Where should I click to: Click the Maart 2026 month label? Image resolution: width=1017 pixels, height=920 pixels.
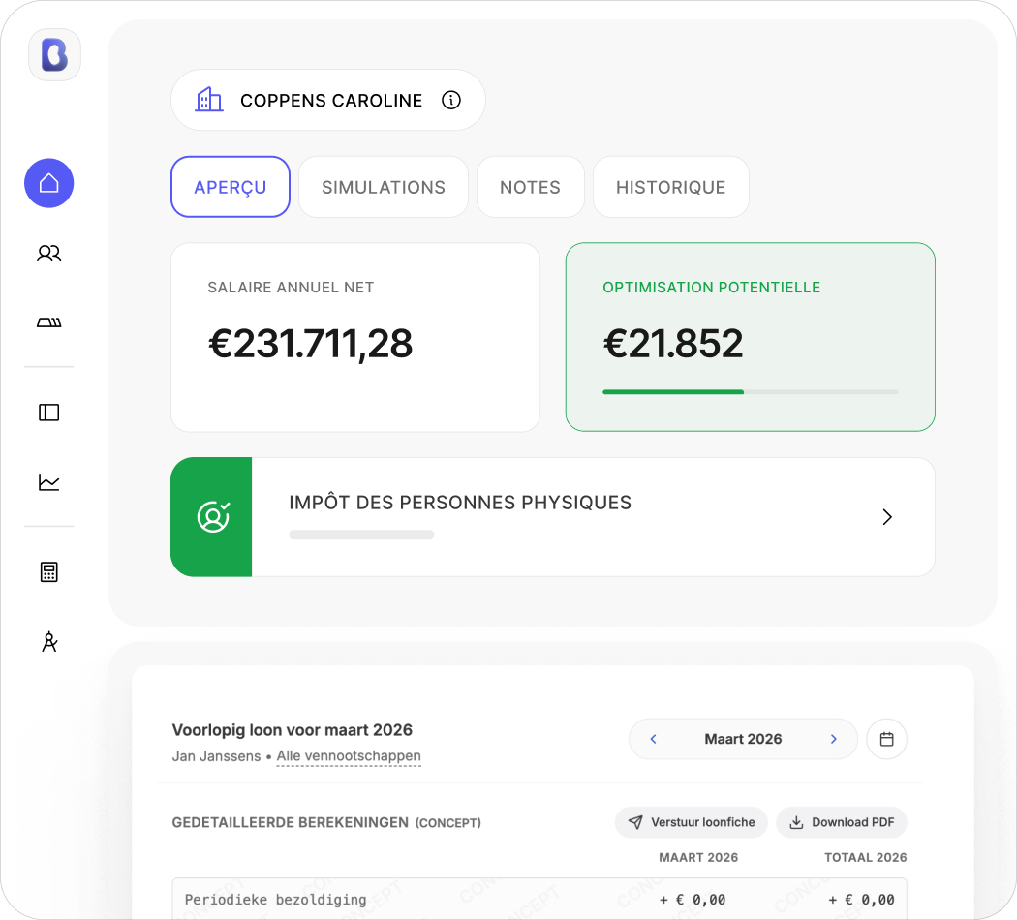(x=743, y=739)
